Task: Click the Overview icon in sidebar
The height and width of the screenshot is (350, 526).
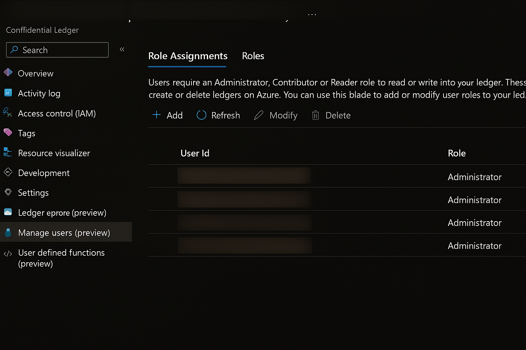Action: [x=8, y=72]
